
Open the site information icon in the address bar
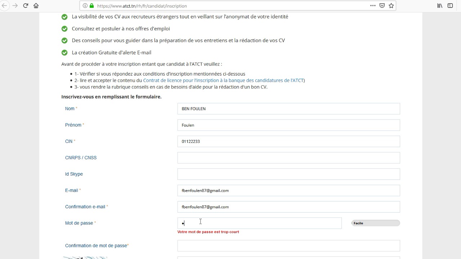[85, 6]
